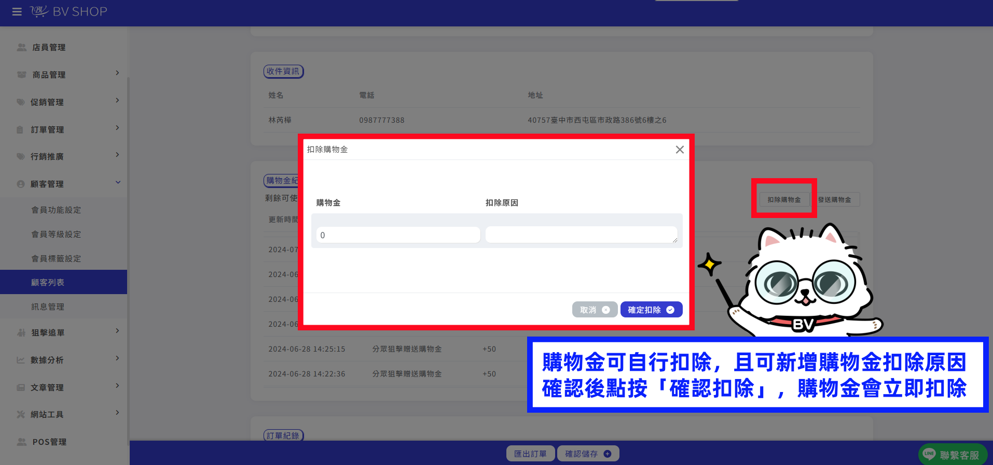The width and height of the screenshot is (993, 465).
Task: Expand the 促銷管理 chevron
Action: coord(117,100)
